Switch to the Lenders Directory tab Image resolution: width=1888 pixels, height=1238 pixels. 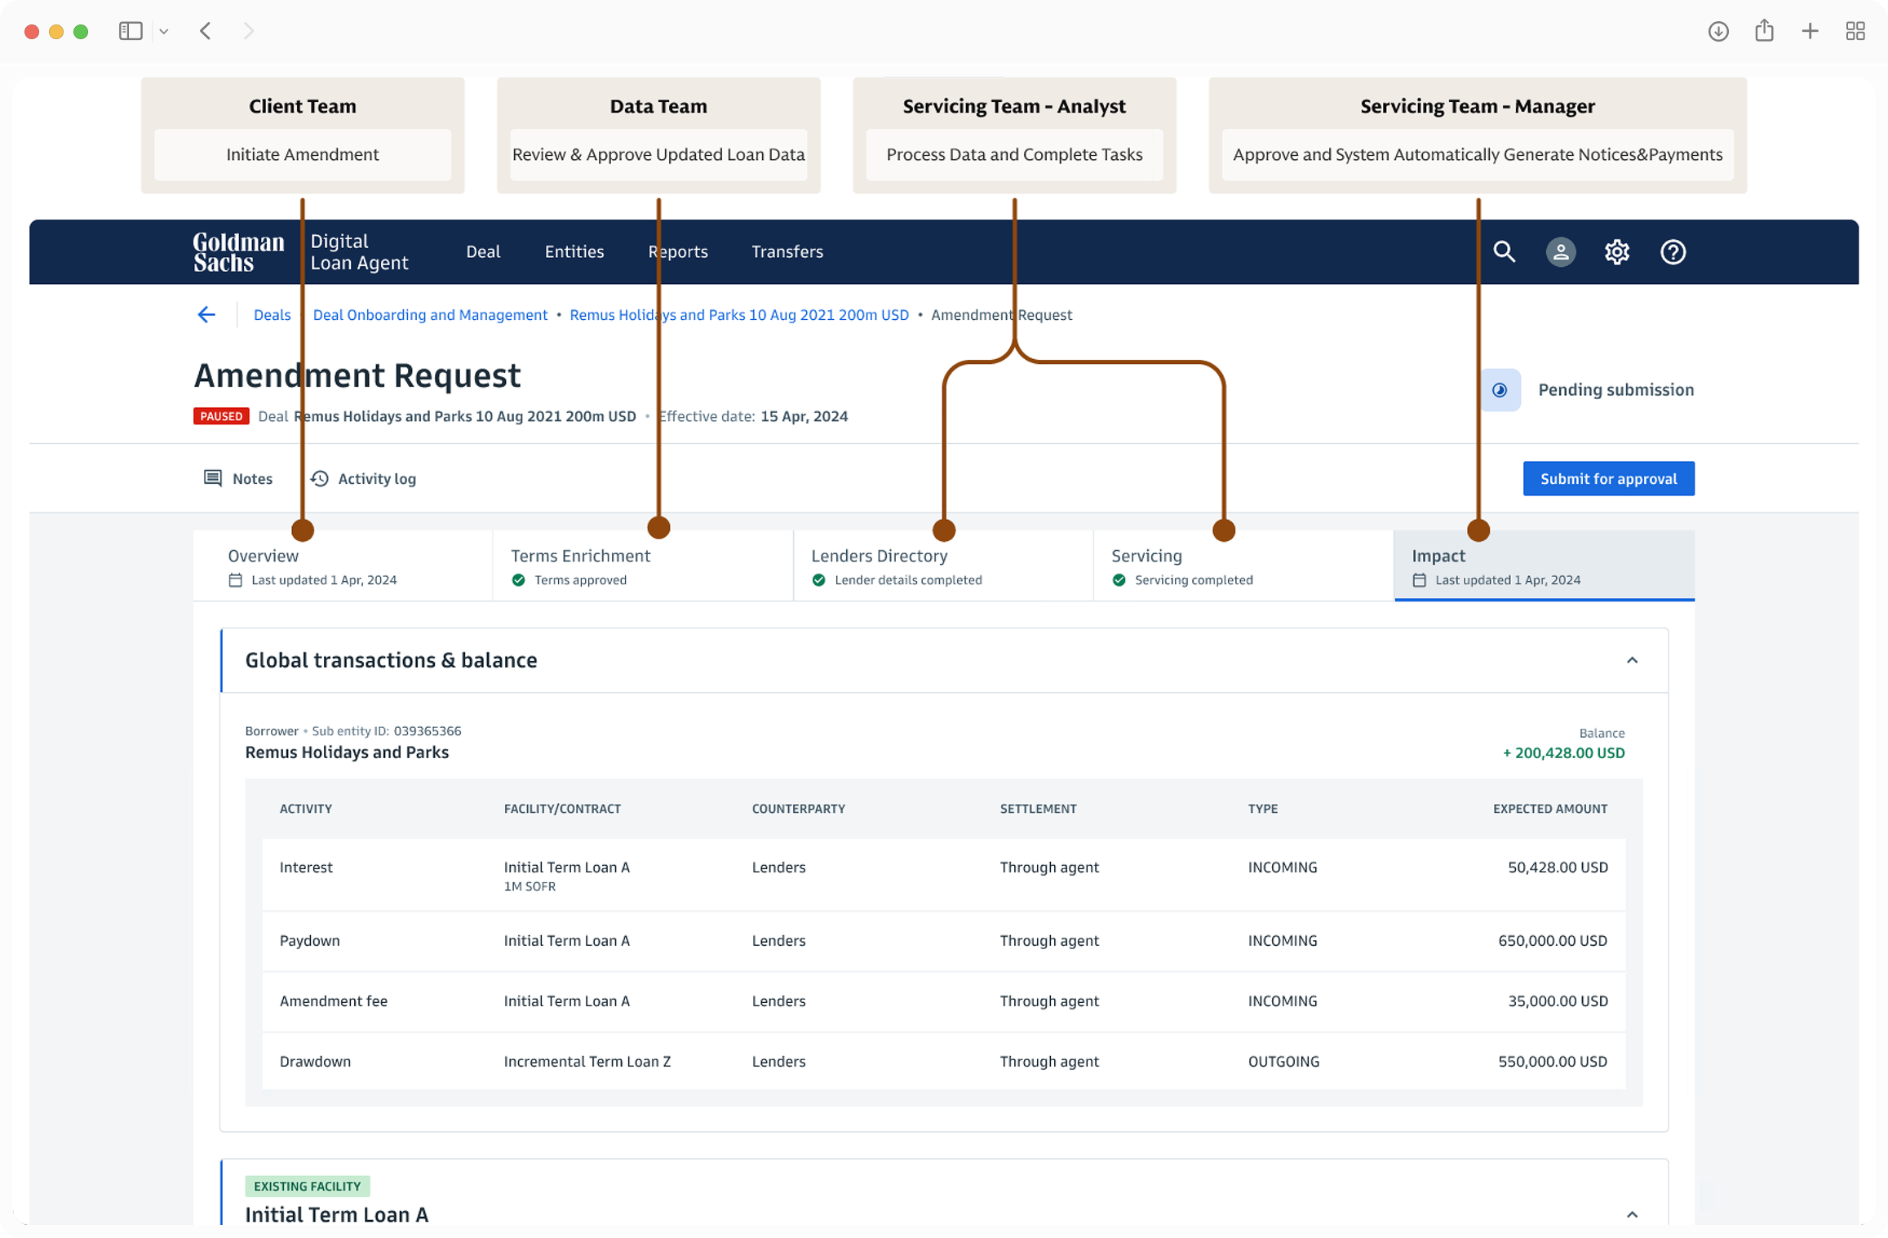pyautogui.click(x=943, y=566)
